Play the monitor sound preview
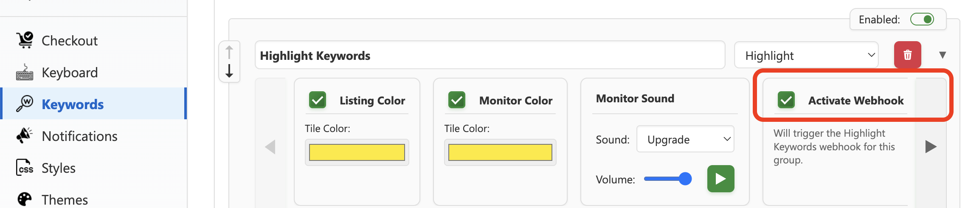Image resolution: width=968 pixels, height=208 pixels. click(x=720, y=179)
